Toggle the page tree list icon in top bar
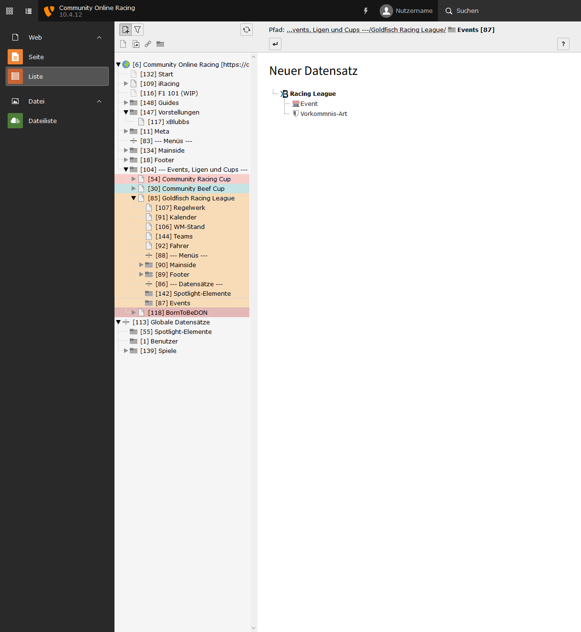Image resolution: width=581 pixels, height=632 pixels. tap(29, 10)
